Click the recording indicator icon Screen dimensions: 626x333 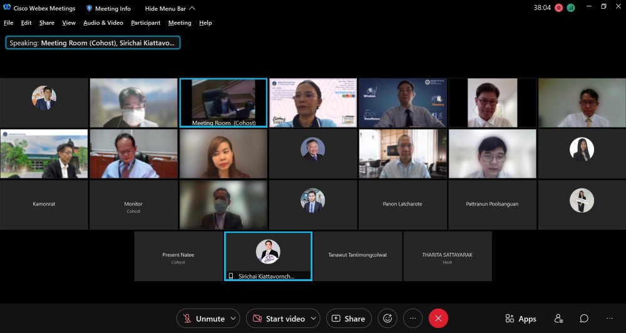pos(558,8)
